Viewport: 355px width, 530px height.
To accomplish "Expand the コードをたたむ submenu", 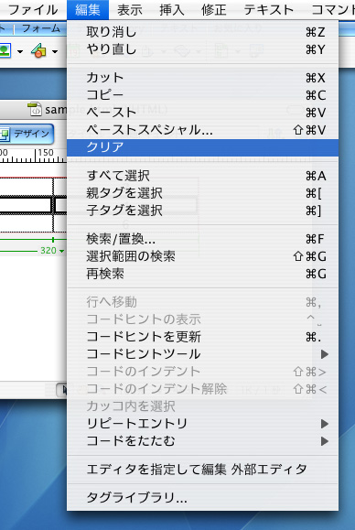I will coord(203,441).
